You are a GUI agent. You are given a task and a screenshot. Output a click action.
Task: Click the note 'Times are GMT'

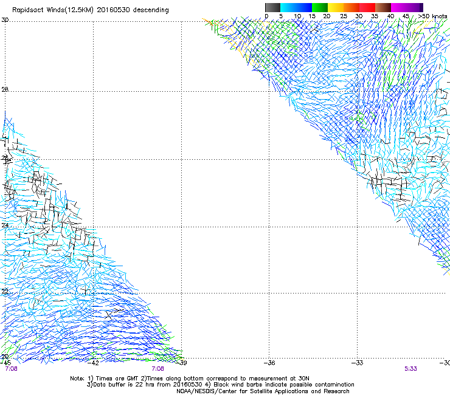coord(116,379)
